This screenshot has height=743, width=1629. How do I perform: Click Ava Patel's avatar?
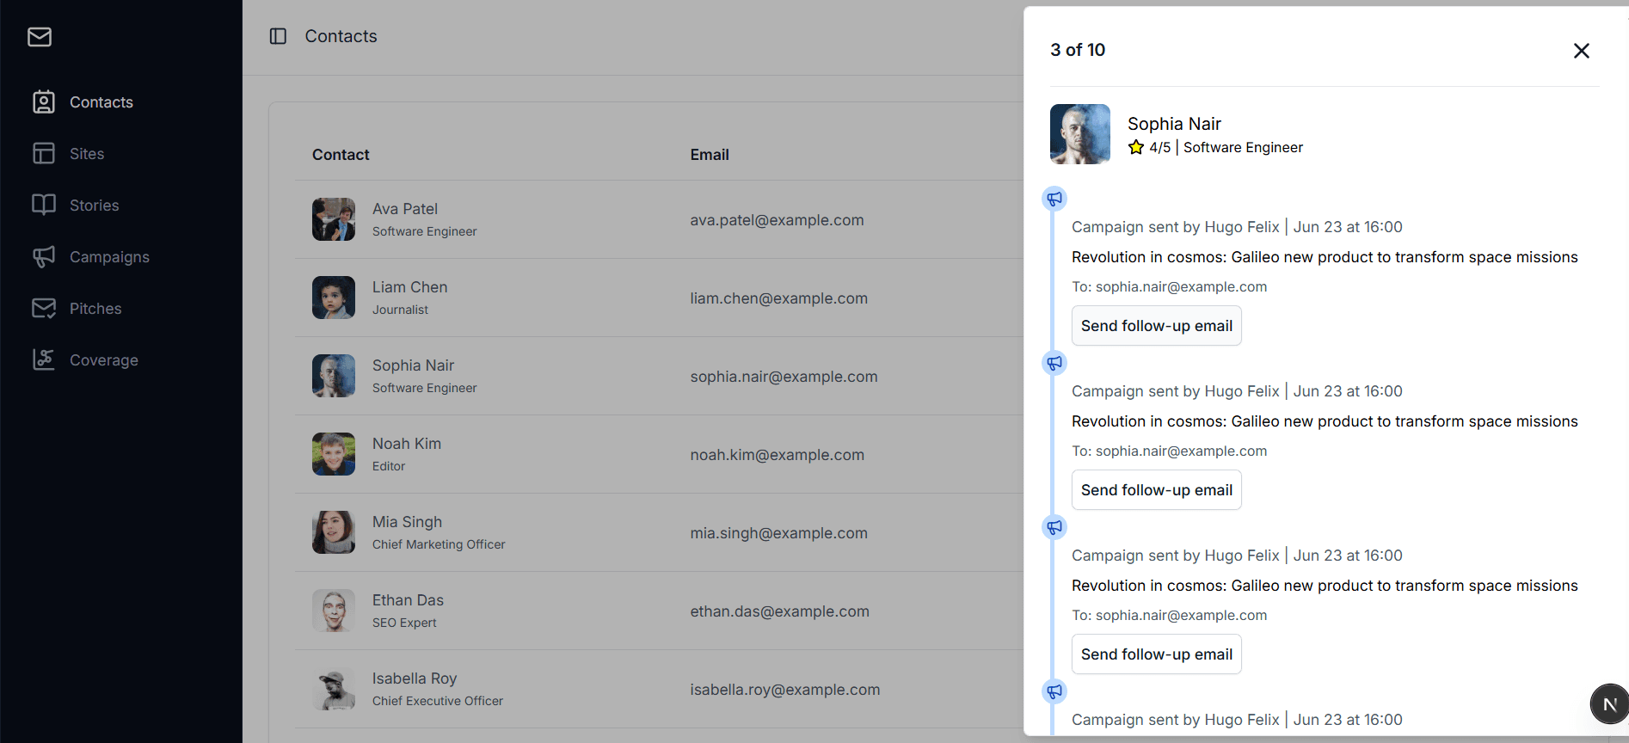point(334,219)
